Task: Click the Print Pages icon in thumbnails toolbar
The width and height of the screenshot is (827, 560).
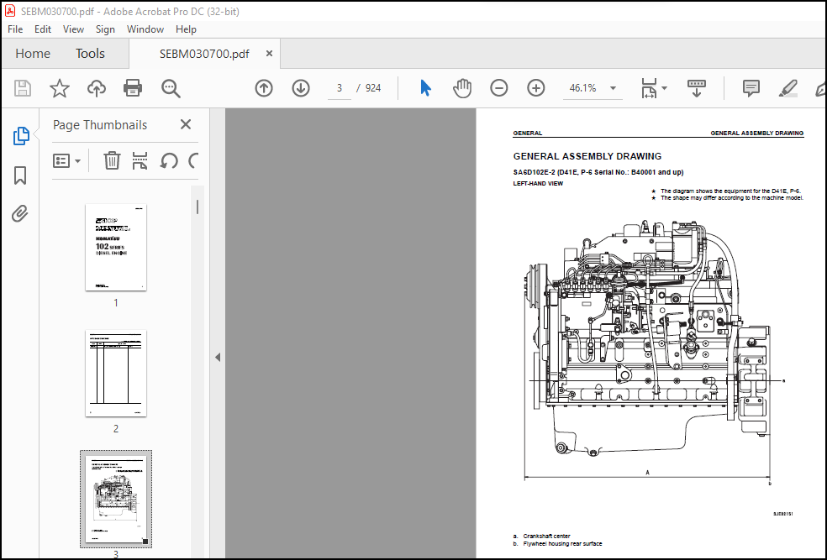Action: point(140,160)
